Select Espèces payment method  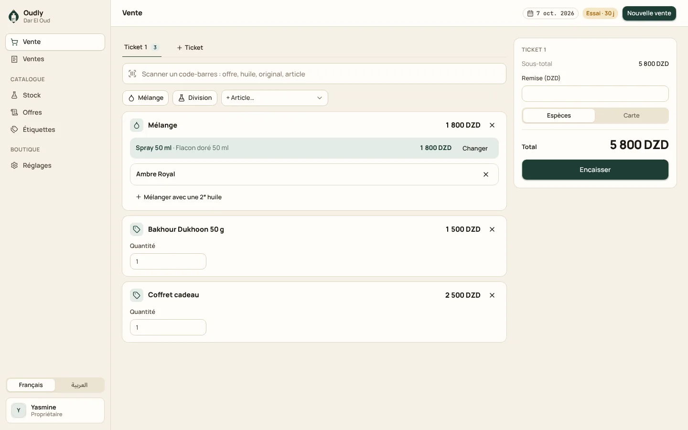(x=559, y=116)
